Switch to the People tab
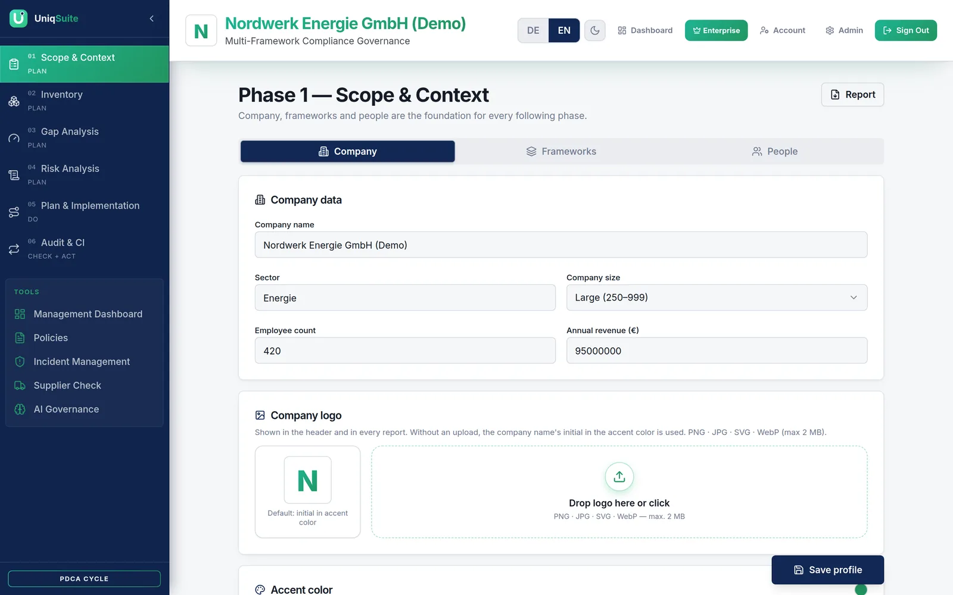The height and width of the screenshot is (595, 953). tap(775, 152)
